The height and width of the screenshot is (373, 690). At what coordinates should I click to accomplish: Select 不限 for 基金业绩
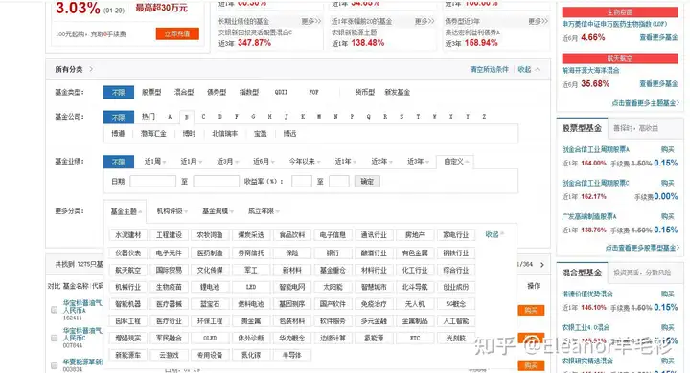tap(119, 162)
